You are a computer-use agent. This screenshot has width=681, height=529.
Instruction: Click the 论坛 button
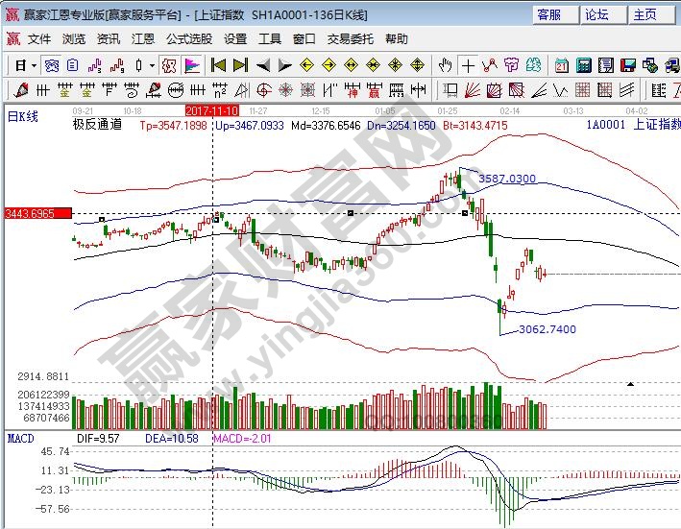pyautogui.click(x=596, y=14)
